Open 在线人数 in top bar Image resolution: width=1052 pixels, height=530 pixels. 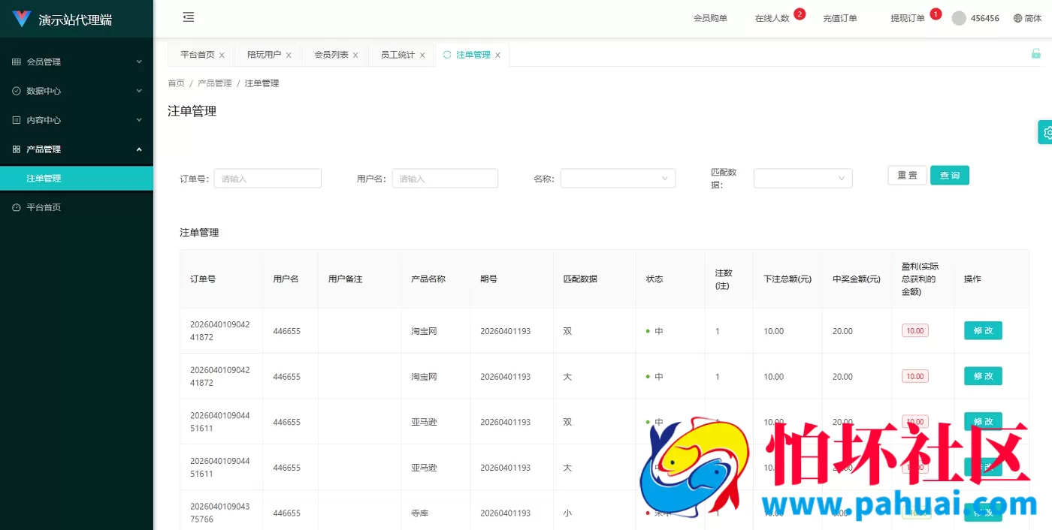click(x=772, y=18)
